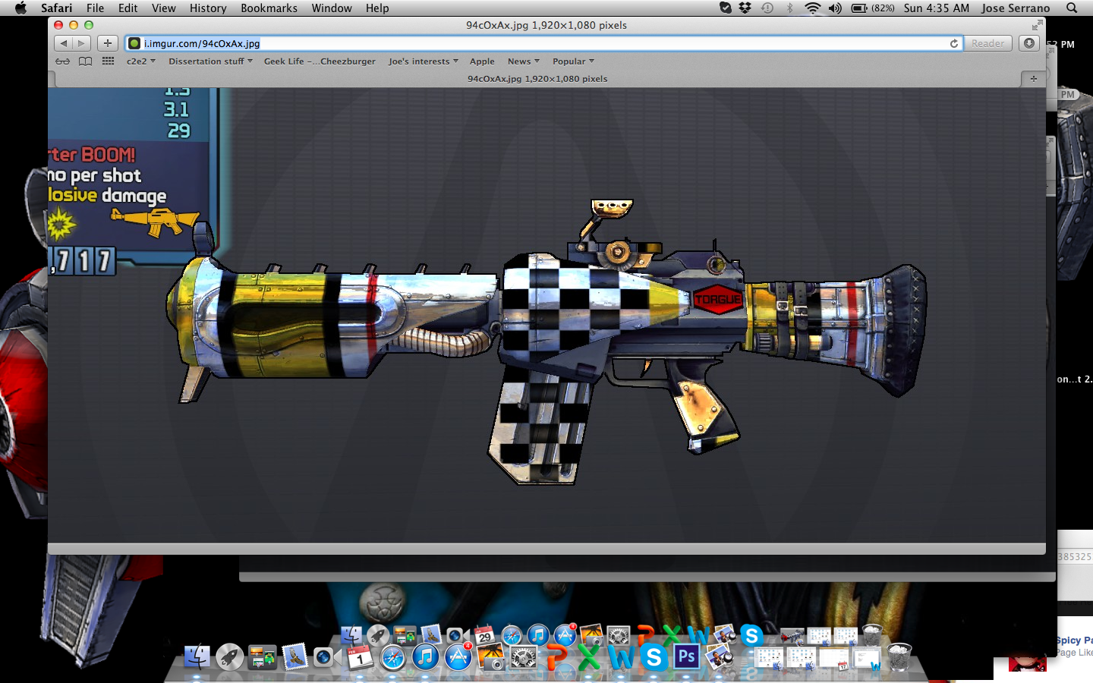Open the bookmarks book icon
The height and width of the screenshot is (683, 1093).
click(x=86, y=61)
